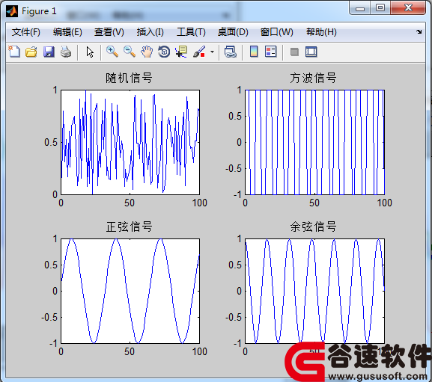432x382 pixels.
Task: Click the 余弦信号 plot title
Action: pyautogui.click(x=313, y=227)
